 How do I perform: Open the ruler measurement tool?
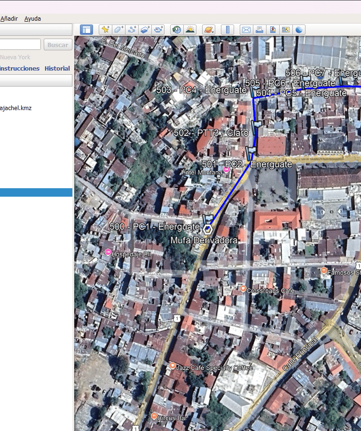228,30
